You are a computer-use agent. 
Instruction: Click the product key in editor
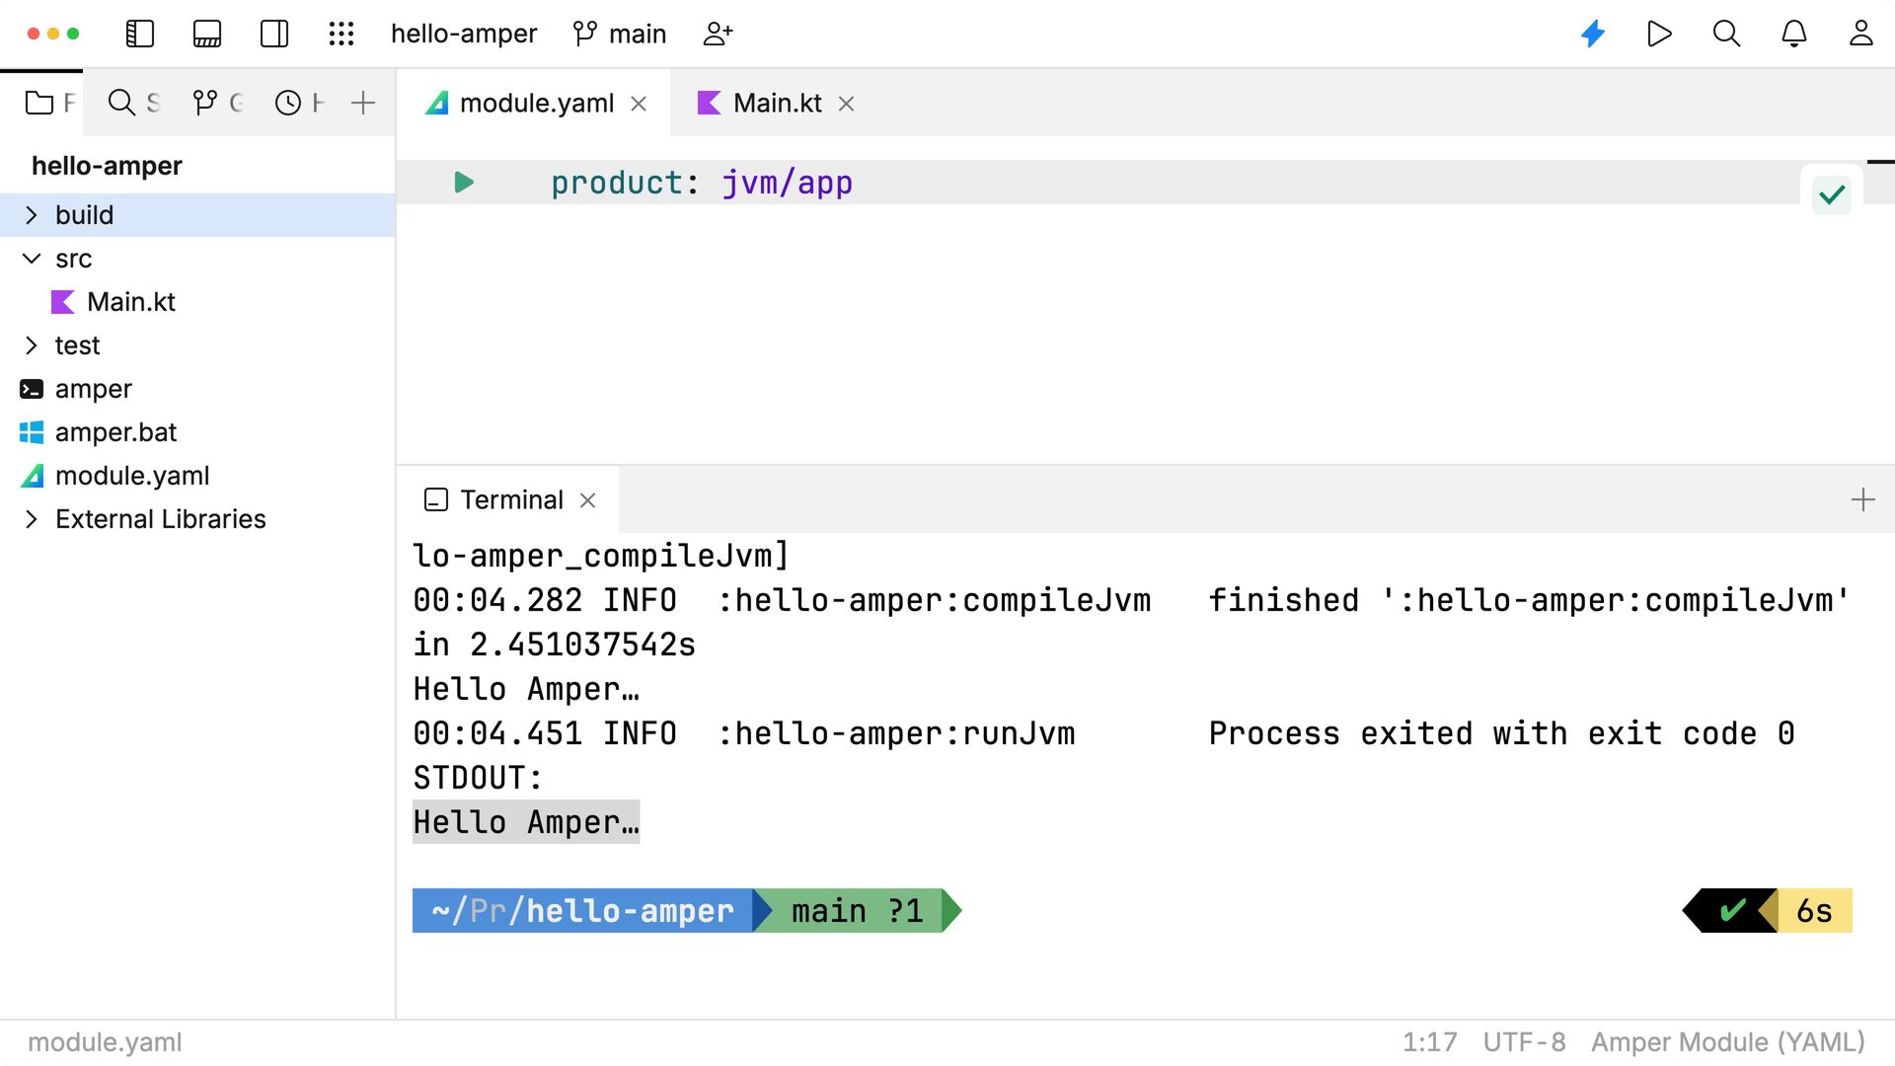click(x=617, y=183)
